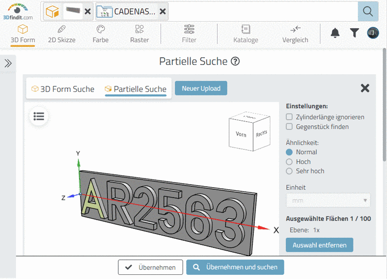Click Übernehmen und suchen button
The image size is (387, 279).
(235, 267)
